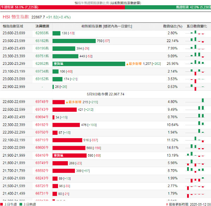Open the 69749牛 warrant link

pos(42,163)
